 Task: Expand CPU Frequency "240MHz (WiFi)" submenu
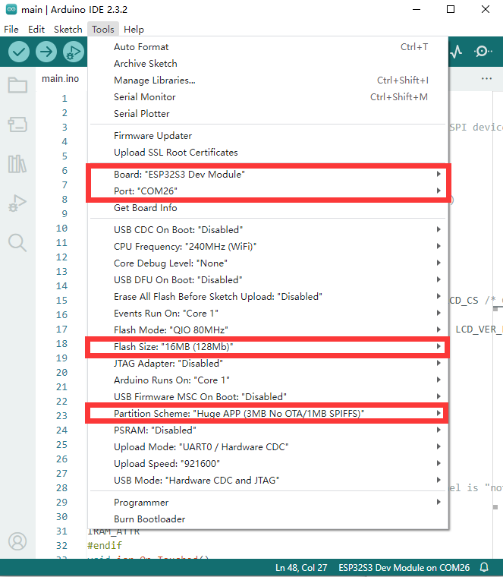pos(268,246)
